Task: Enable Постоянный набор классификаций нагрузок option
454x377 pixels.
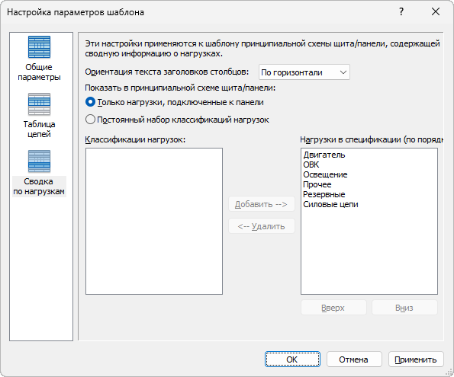Action: point(90,120)
